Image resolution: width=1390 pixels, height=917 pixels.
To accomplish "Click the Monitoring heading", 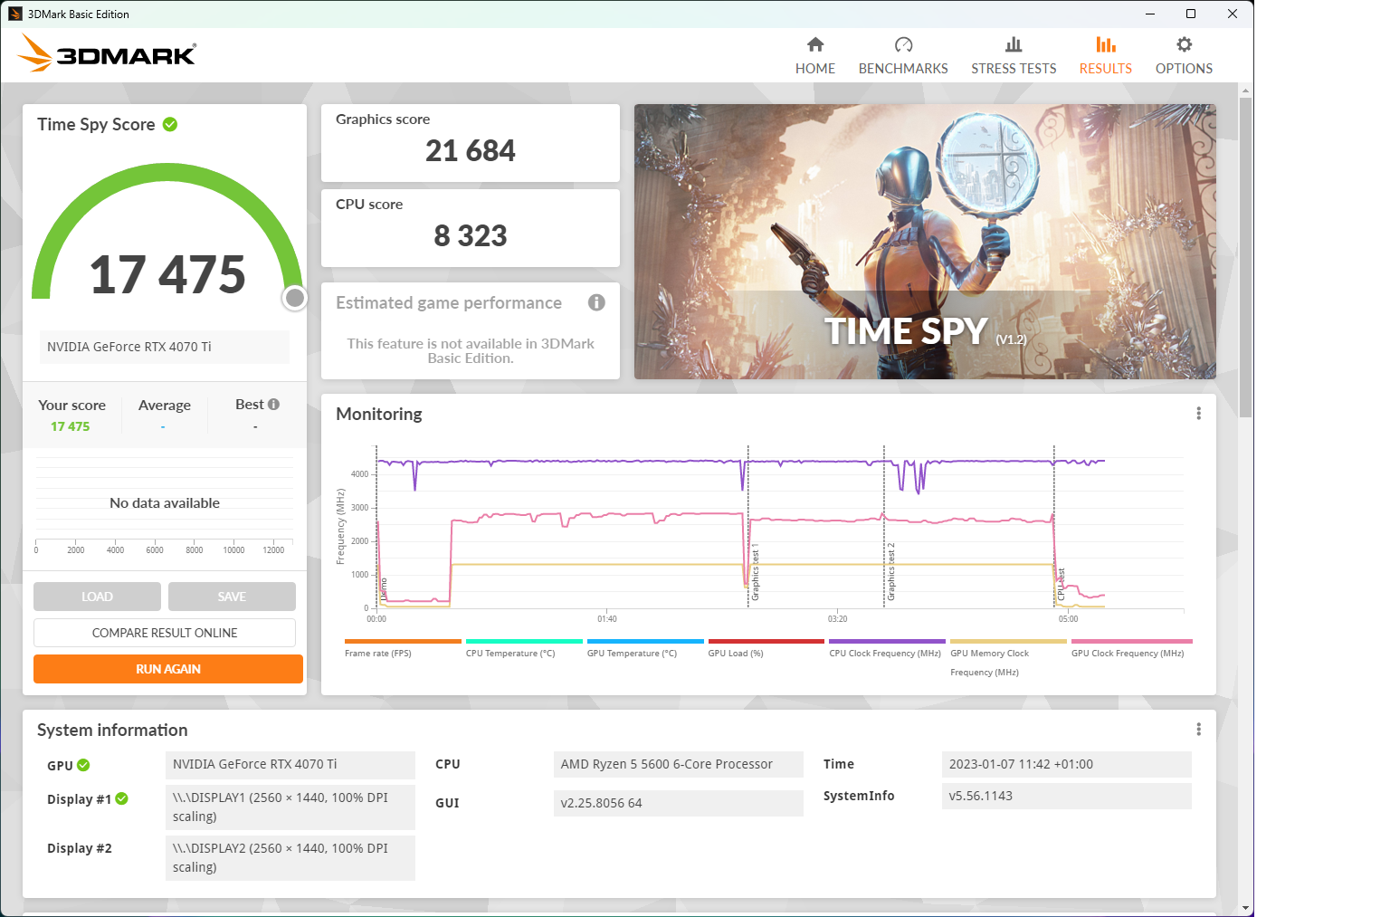I will pos(379,414).
